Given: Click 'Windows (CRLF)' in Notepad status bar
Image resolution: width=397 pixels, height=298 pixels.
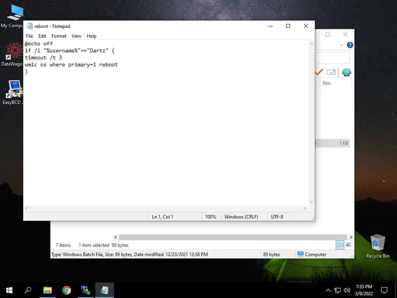Looking at the screenshot, I should [241, 217].
